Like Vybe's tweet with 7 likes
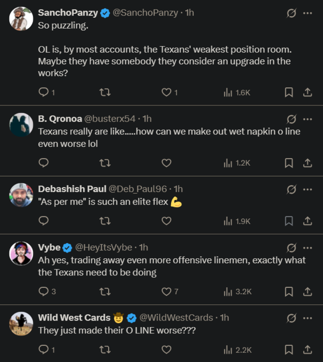Image resolution: width=323 pixels, height=362 pixels. point(166,291)
